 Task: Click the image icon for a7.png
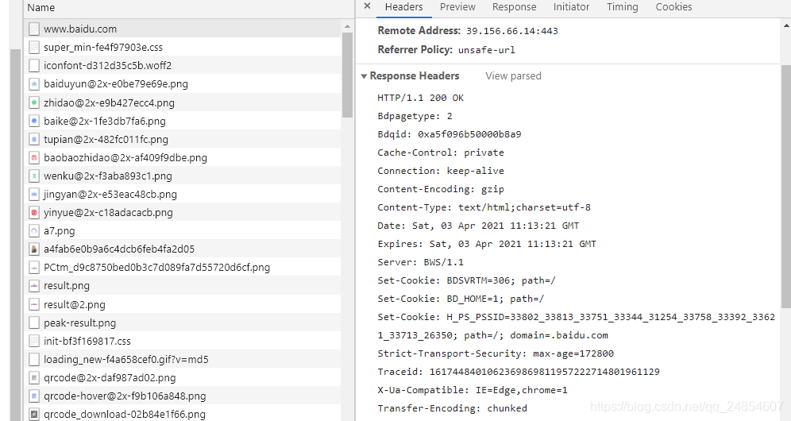(34, 230)
